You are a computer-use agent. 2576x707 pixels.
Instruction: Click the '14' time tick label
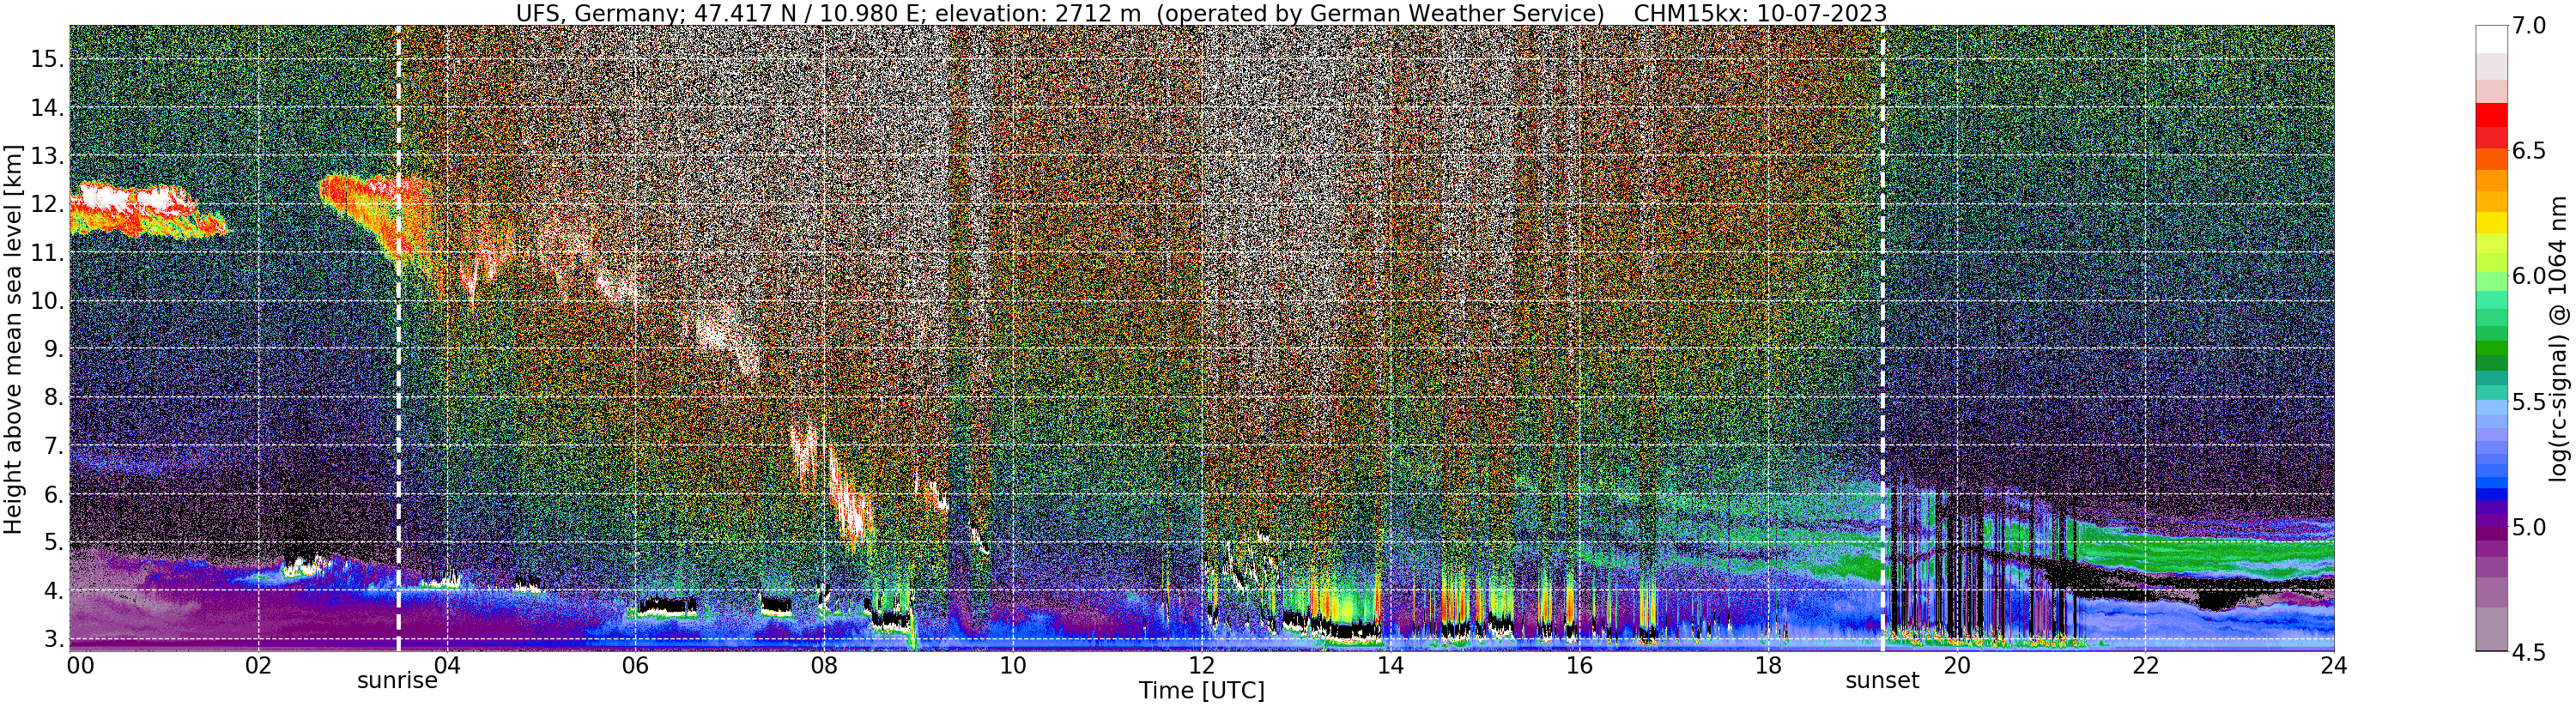coord(1389,665)
